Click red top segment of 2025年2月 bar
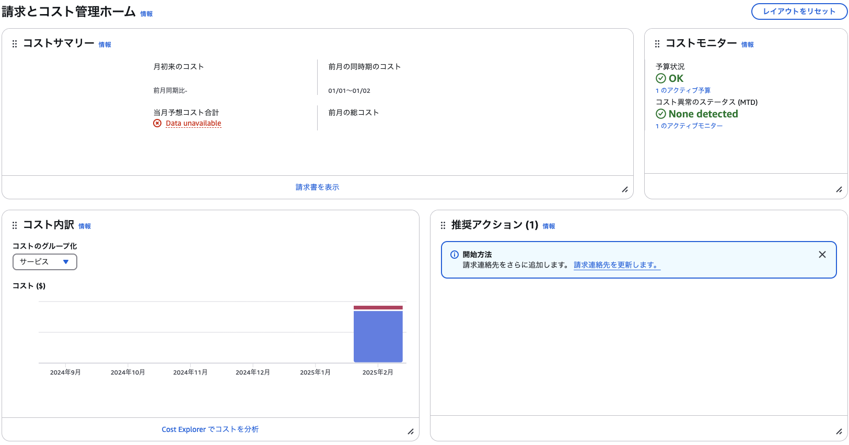Screen dimensions: 849x445 [x=378, y=308]
